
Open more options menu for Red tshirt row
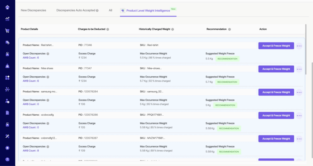click(x=299, y=46)
